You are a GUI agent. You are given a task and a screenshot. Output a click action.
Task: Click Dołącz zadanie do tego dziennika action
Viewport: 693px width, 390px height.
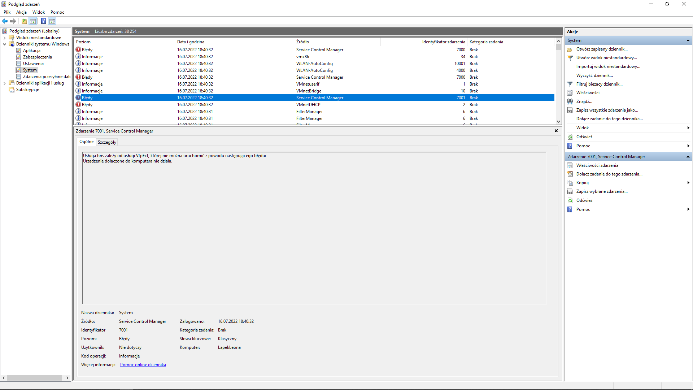[x=610, y=119]
